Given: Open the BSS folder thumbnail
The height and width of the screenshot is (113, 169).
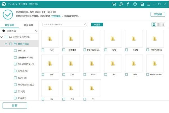Looking at the screenshot, I should [50, 63].
